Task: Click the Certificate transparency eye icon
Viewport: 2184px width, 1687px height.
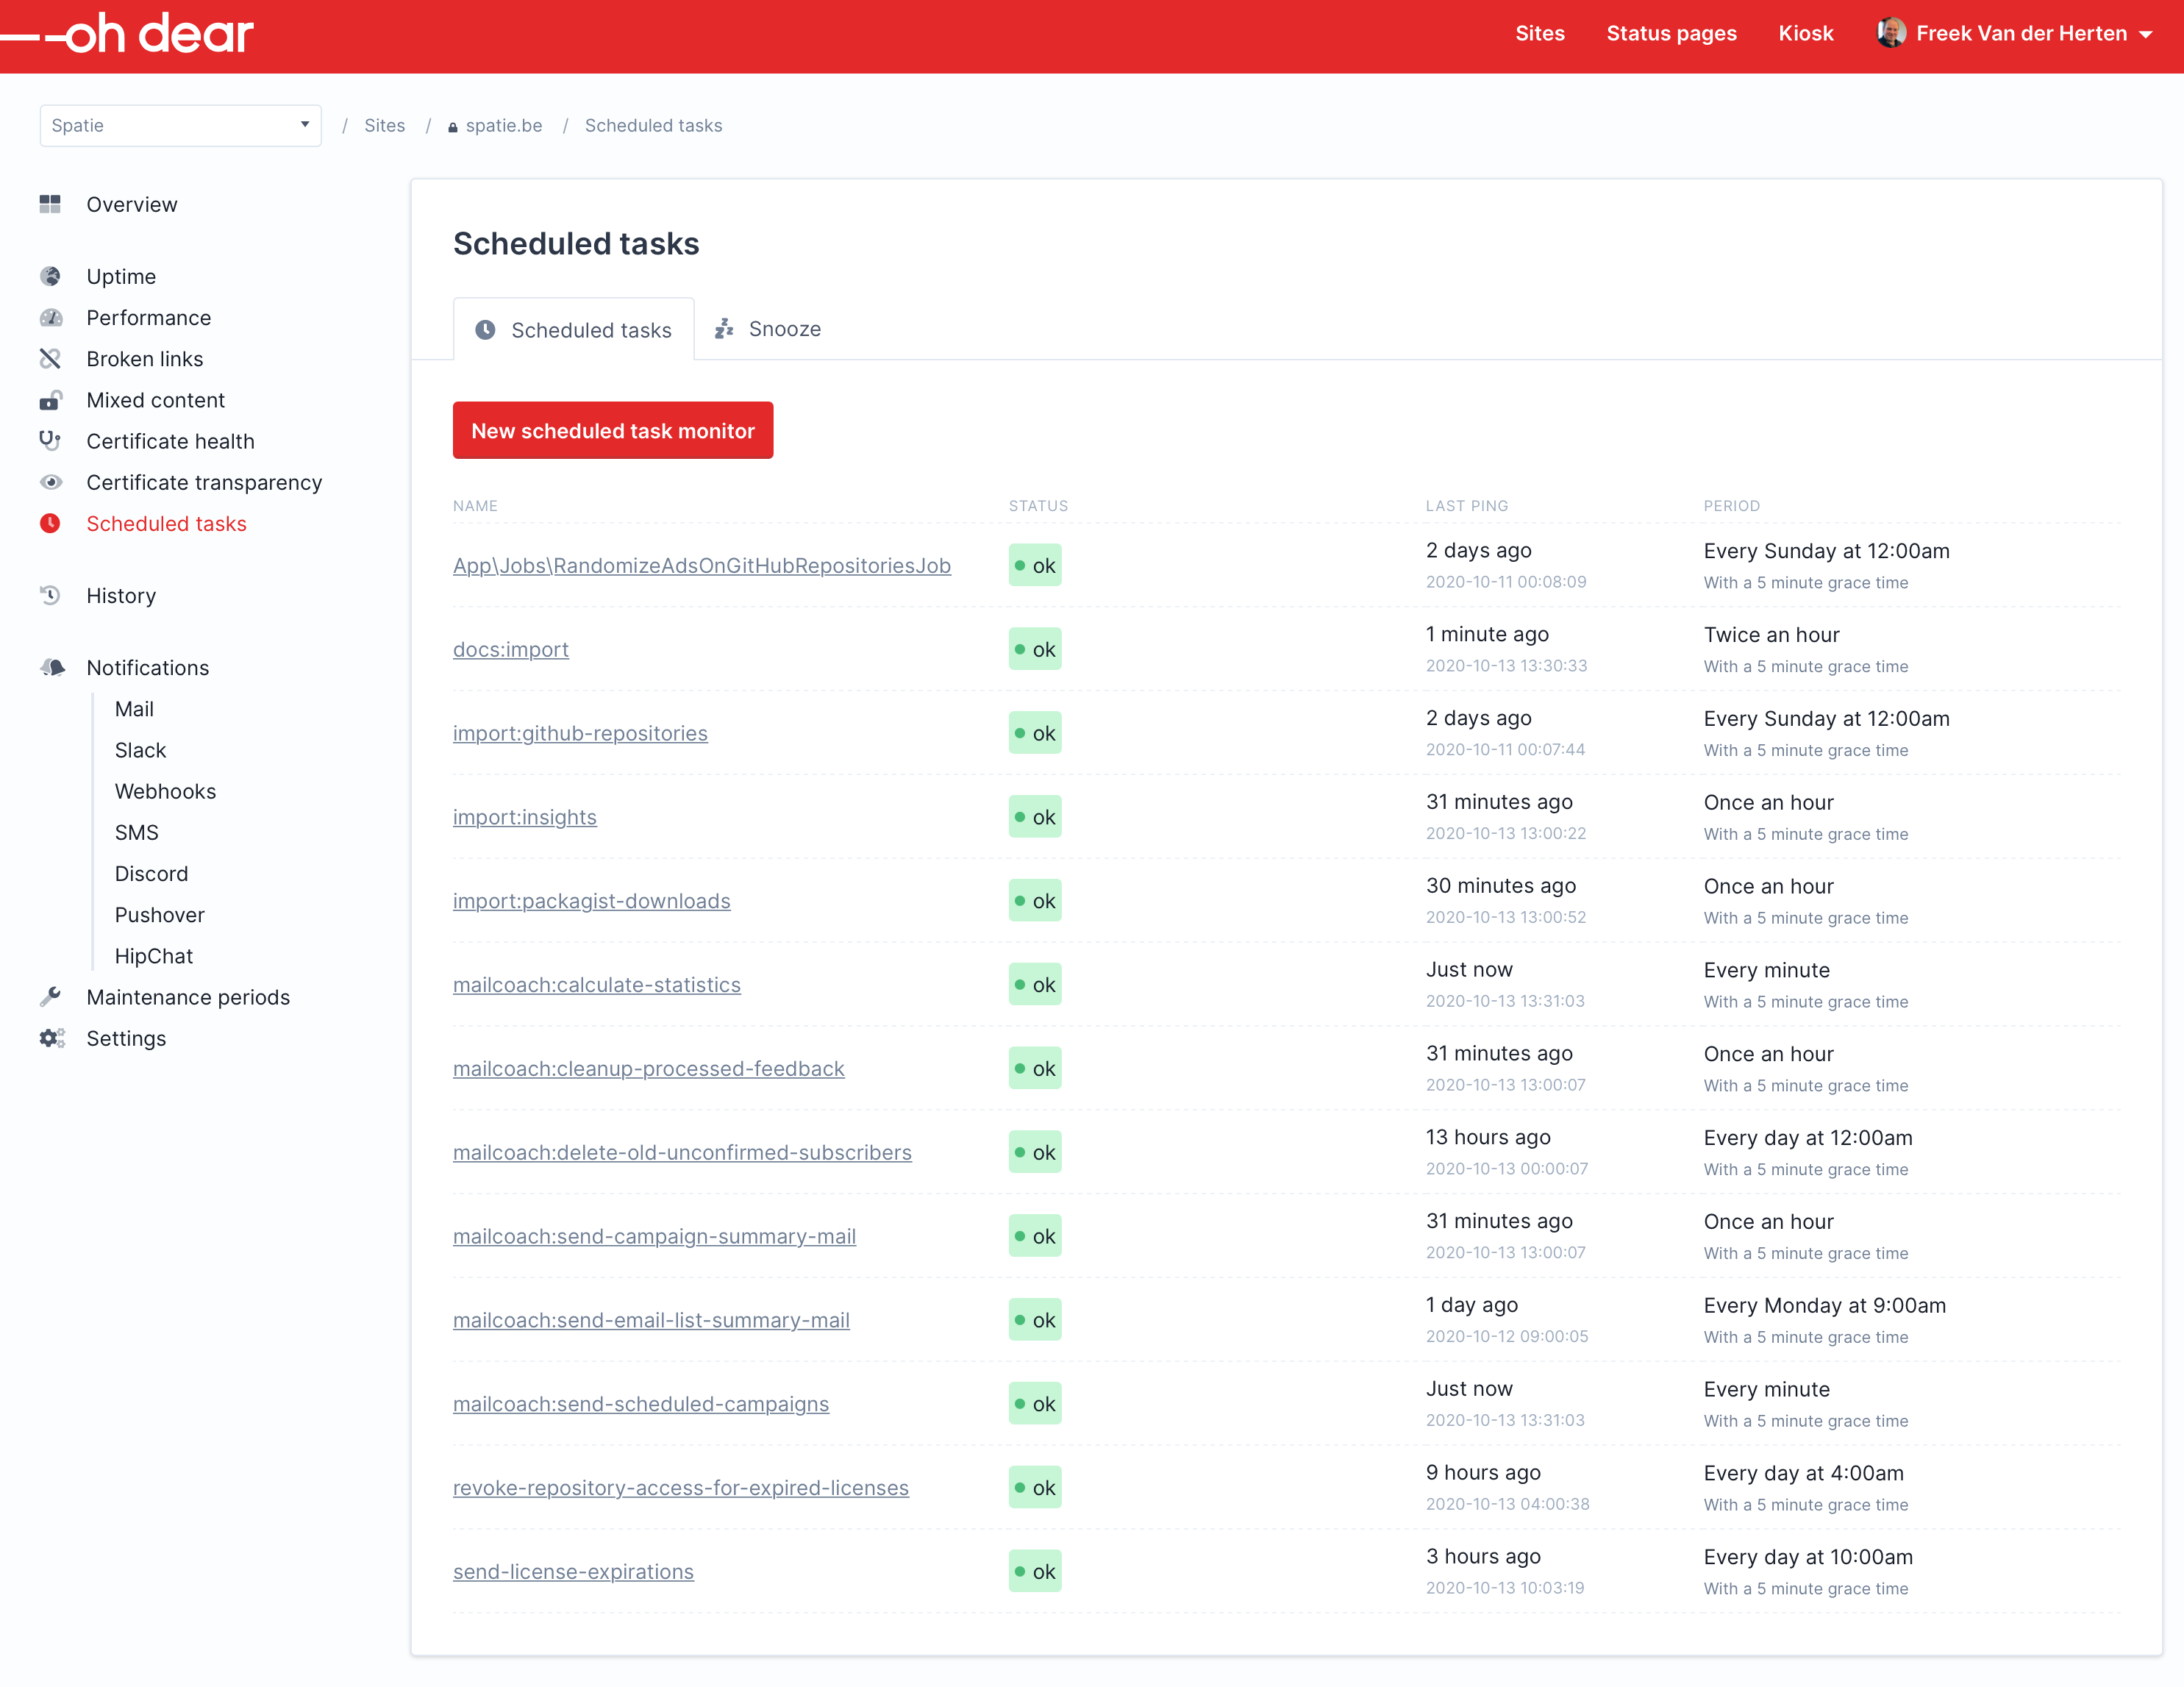Action: [x=50, y=482]
